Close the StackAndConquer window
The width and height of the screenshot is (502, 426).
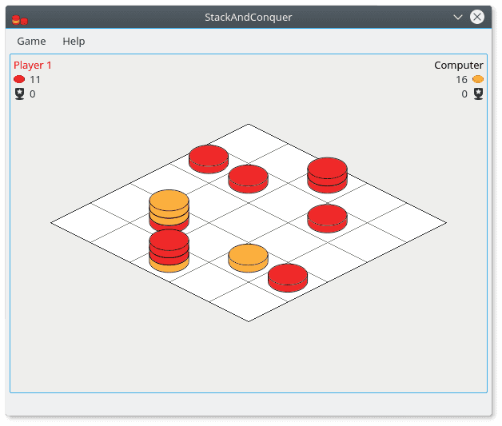(x=477, y=17)
